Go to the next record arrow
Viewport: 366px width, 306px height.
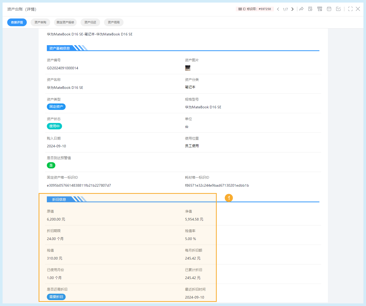coord(292,9)
